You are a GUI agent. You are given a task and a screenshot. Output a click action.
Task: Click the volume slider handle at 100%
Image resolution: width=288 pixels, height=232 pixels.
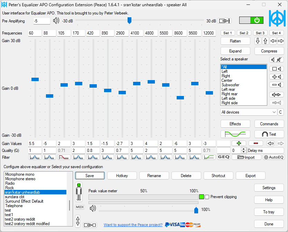196,210
